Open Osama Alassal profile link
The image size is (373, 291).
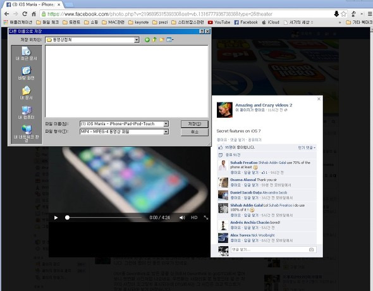pyautogui.click(x=243, y=180)
